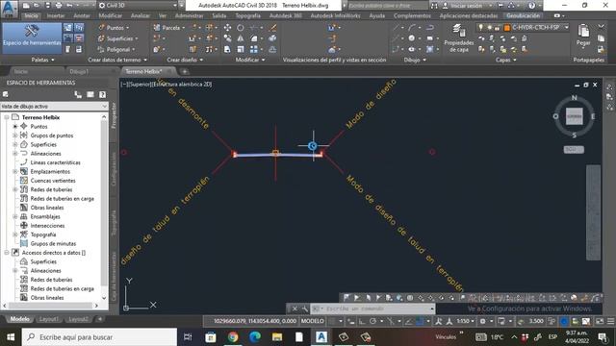
Task: Open Microsoft Edge from the taskbar
Action: point(255,337)
